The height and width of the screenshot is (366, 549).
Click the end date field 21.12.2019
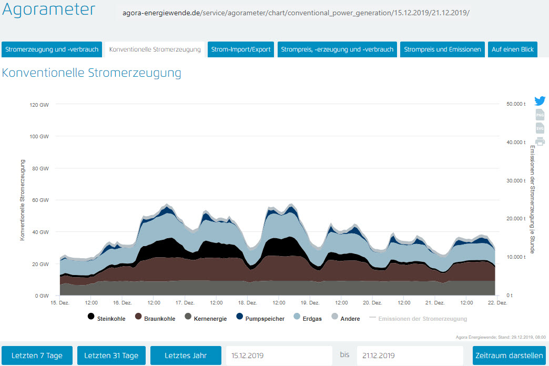[x=410, y=355]
